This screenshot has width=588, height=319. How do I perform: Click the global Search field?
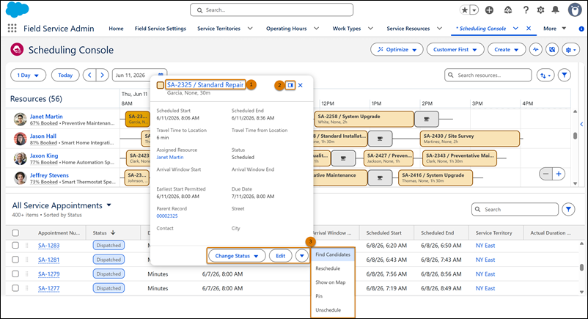(x=271, y=10)
